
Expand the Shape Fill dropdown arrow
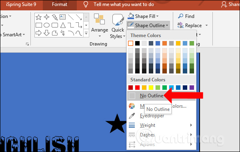(x=158, y=16)
